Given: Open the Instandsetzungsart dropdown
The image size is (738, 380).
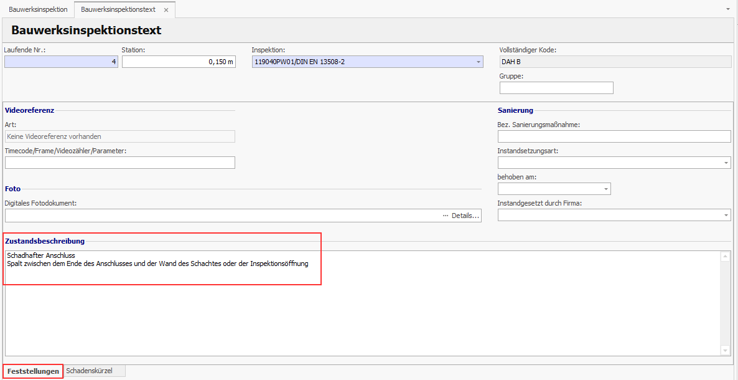Looking at the screenshot, I should click(726, 163).
